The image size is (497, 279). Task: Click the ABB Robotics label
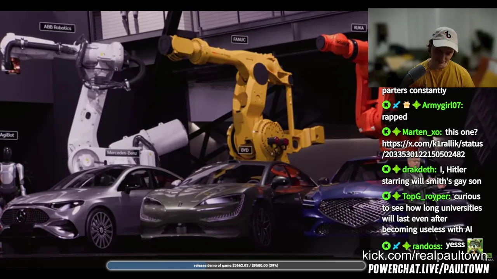pyautogui.click(x=57, y=28)
